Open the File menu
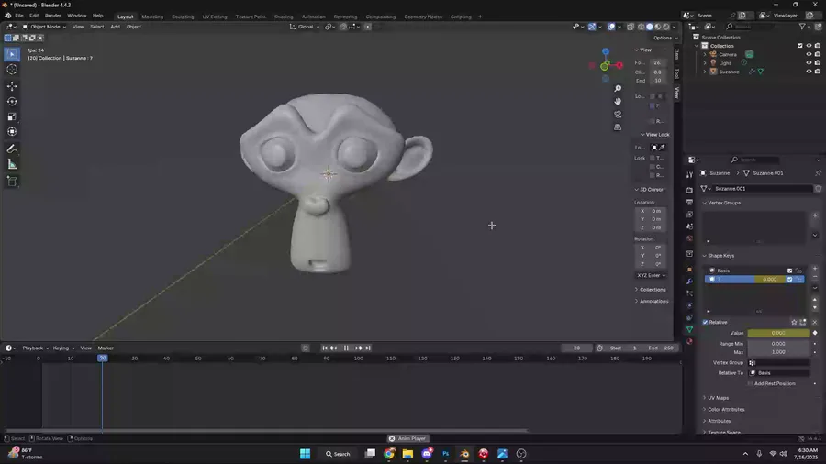Screen dimensions: 826x464 [19, 16]
